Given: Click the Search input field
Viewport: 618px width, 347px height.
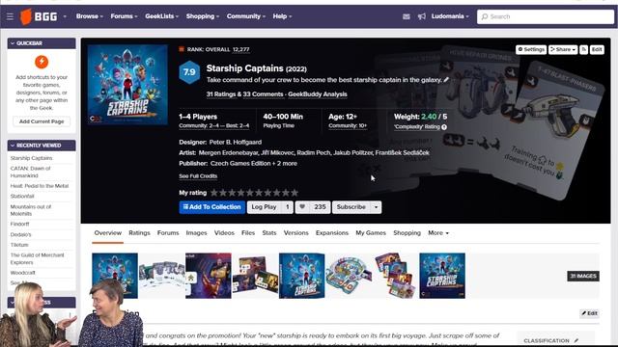Looking at the screenshot, I should click(546, 16).
